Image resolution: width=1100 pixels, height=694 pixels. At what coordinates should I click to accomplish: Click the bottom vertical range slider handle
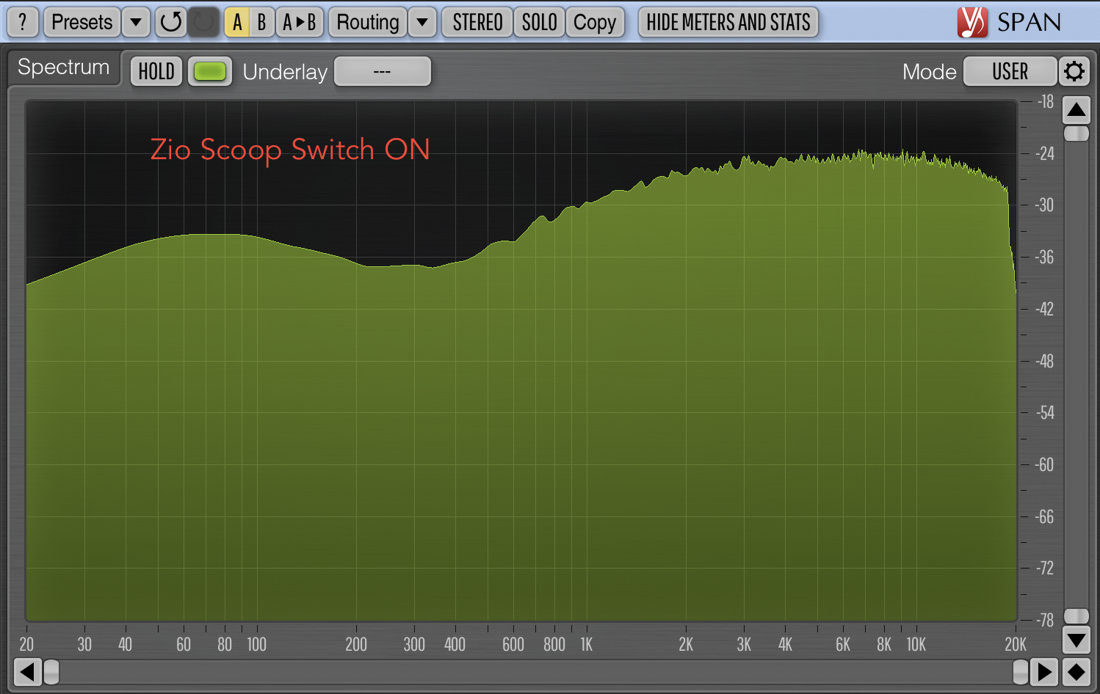(1077, 616)
